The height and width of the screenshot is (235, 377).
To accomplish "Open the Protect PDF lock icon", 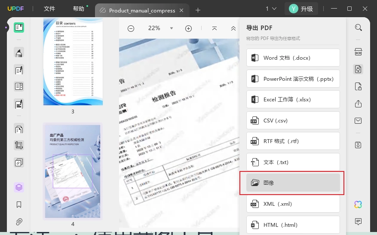I will (x=358, y=86).
